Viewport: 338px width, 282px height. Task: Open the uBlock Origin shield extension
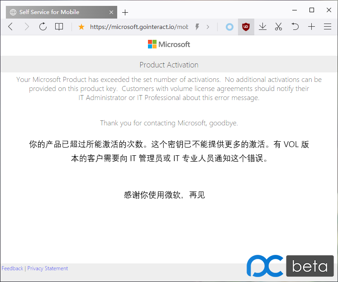point(246,27)
